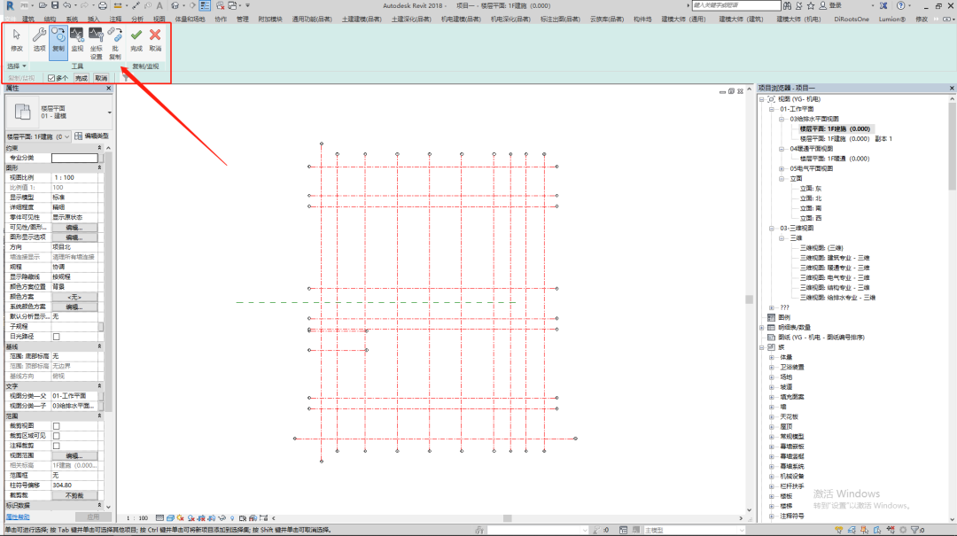Activate the 复制 copy tool in ribbon

coord(58,43)
